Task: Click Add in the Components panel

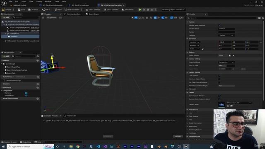Action: pos(6,17)
